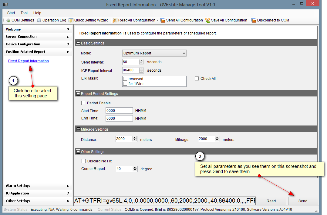
Task: Open the Read All Configuration dropdown arrow
Action: click(158, 20)
